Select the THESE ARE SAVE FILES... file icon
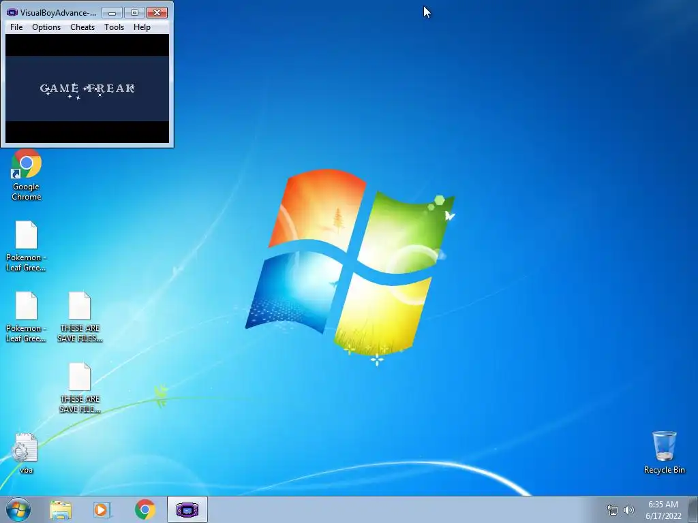The width and height of the screenshot is (698, 523). [x=80, y=317]
